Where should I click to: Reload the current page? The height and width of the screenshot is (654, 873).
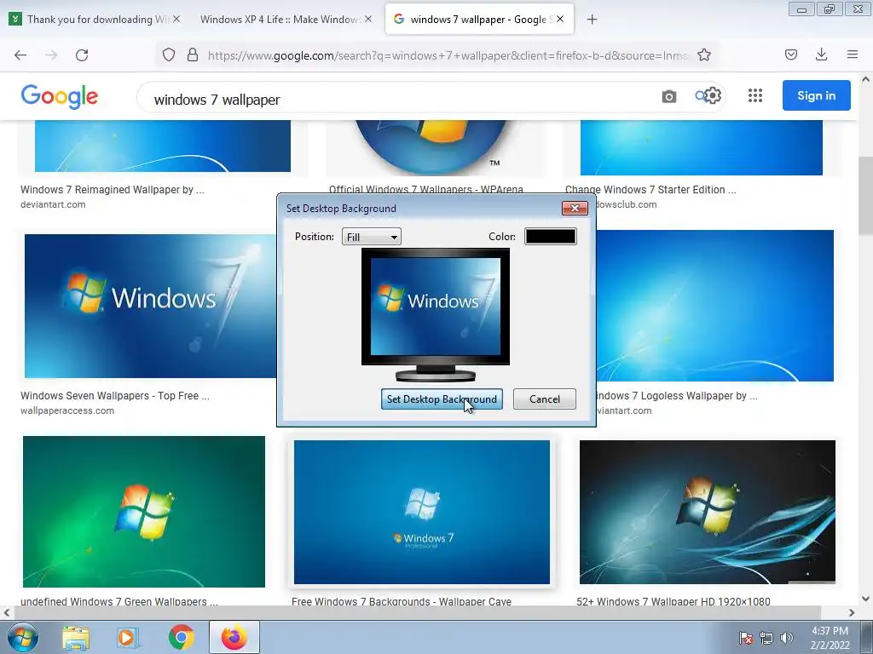(x=82, y=54)
